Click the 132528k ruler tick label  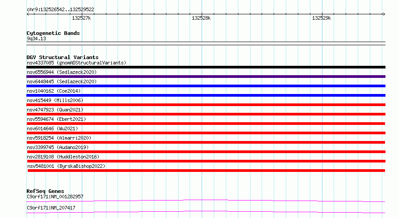[x=201, y=18]
